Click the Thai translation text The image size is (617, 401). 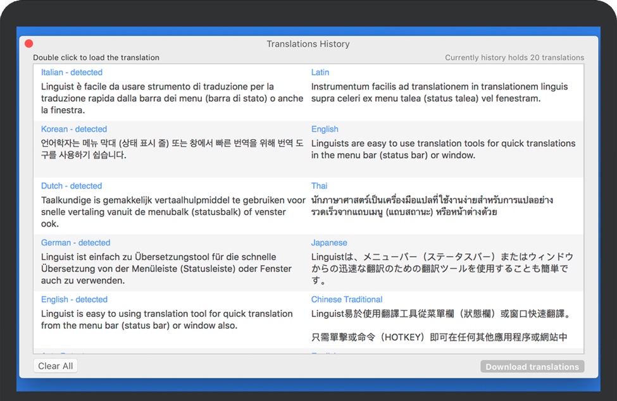432,206
